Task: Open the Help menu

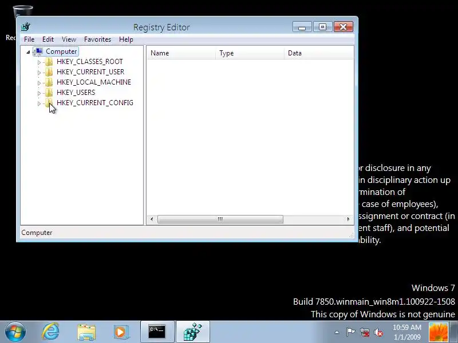Action: point(126,39)
